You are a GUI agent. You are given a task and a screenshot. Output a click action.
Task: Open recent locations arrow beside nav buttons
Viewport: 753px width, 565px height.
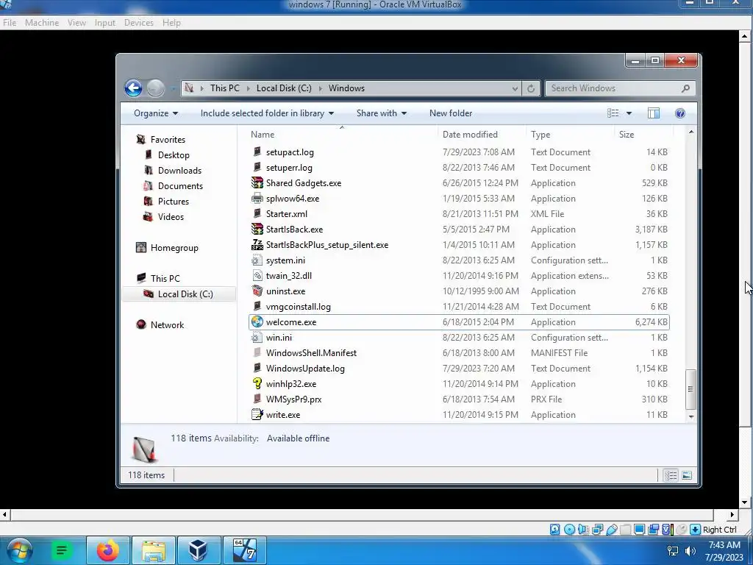tap(172, 88)
